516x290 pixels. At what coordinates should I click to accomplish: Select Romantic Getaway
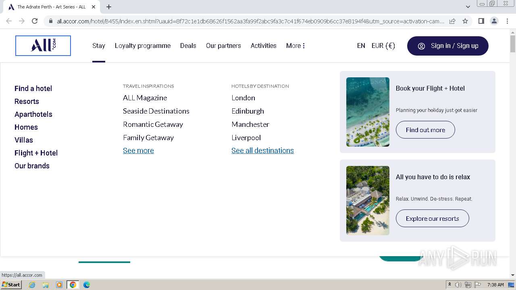153,124
